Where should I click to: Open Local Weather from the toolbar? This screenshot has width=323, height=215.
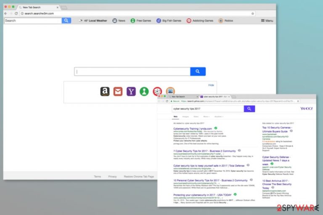click(x=93, y=21)
